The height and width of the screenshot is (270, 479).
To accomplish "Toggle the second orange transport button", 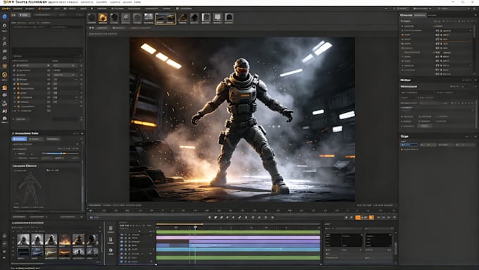I will coord(371,217).
